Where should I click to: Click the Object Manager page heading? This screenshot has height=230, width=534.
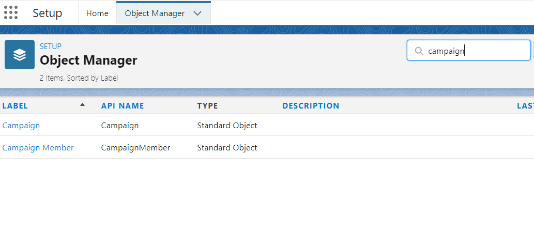coord(88,60)
